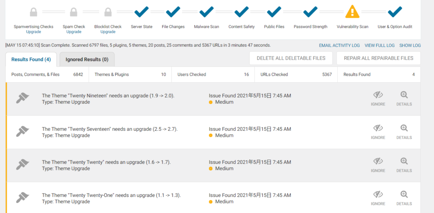
Task: Open the Email Activity Log link
Action: [339, 45]
